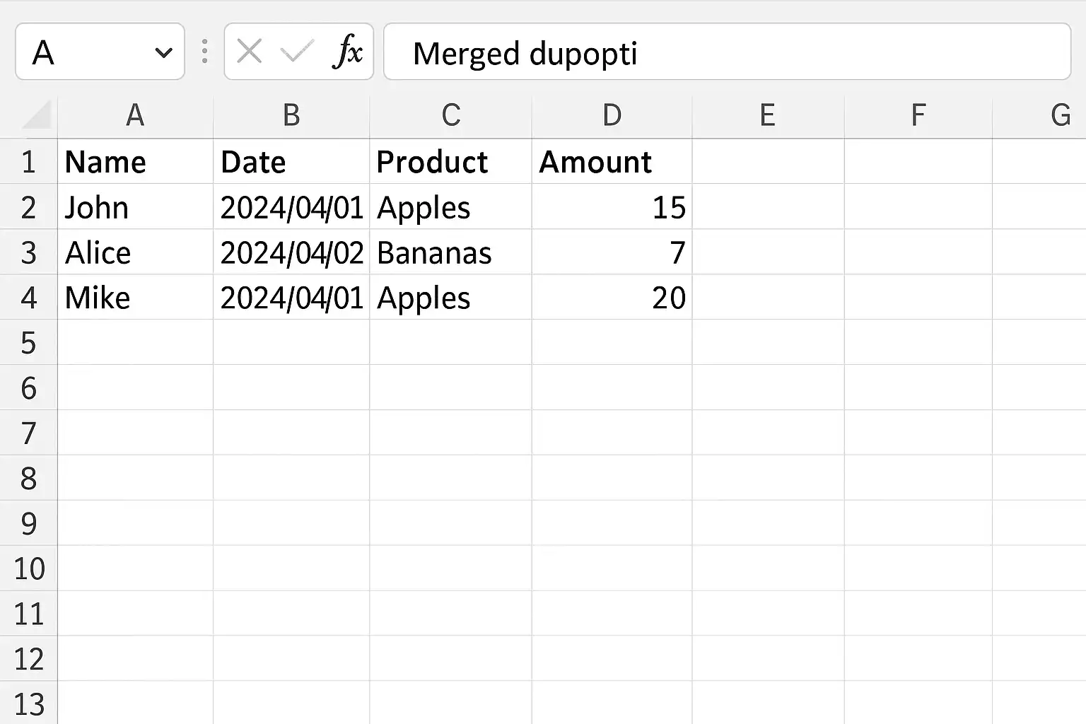Click the Amount header cell
The image size is (1086, 724).
click(x=612, y=162)
